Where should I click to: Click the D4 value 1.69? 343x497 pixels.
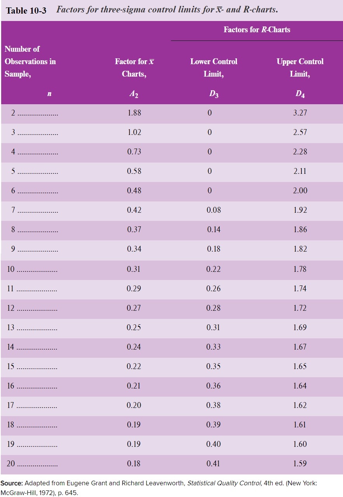point(300,327)
